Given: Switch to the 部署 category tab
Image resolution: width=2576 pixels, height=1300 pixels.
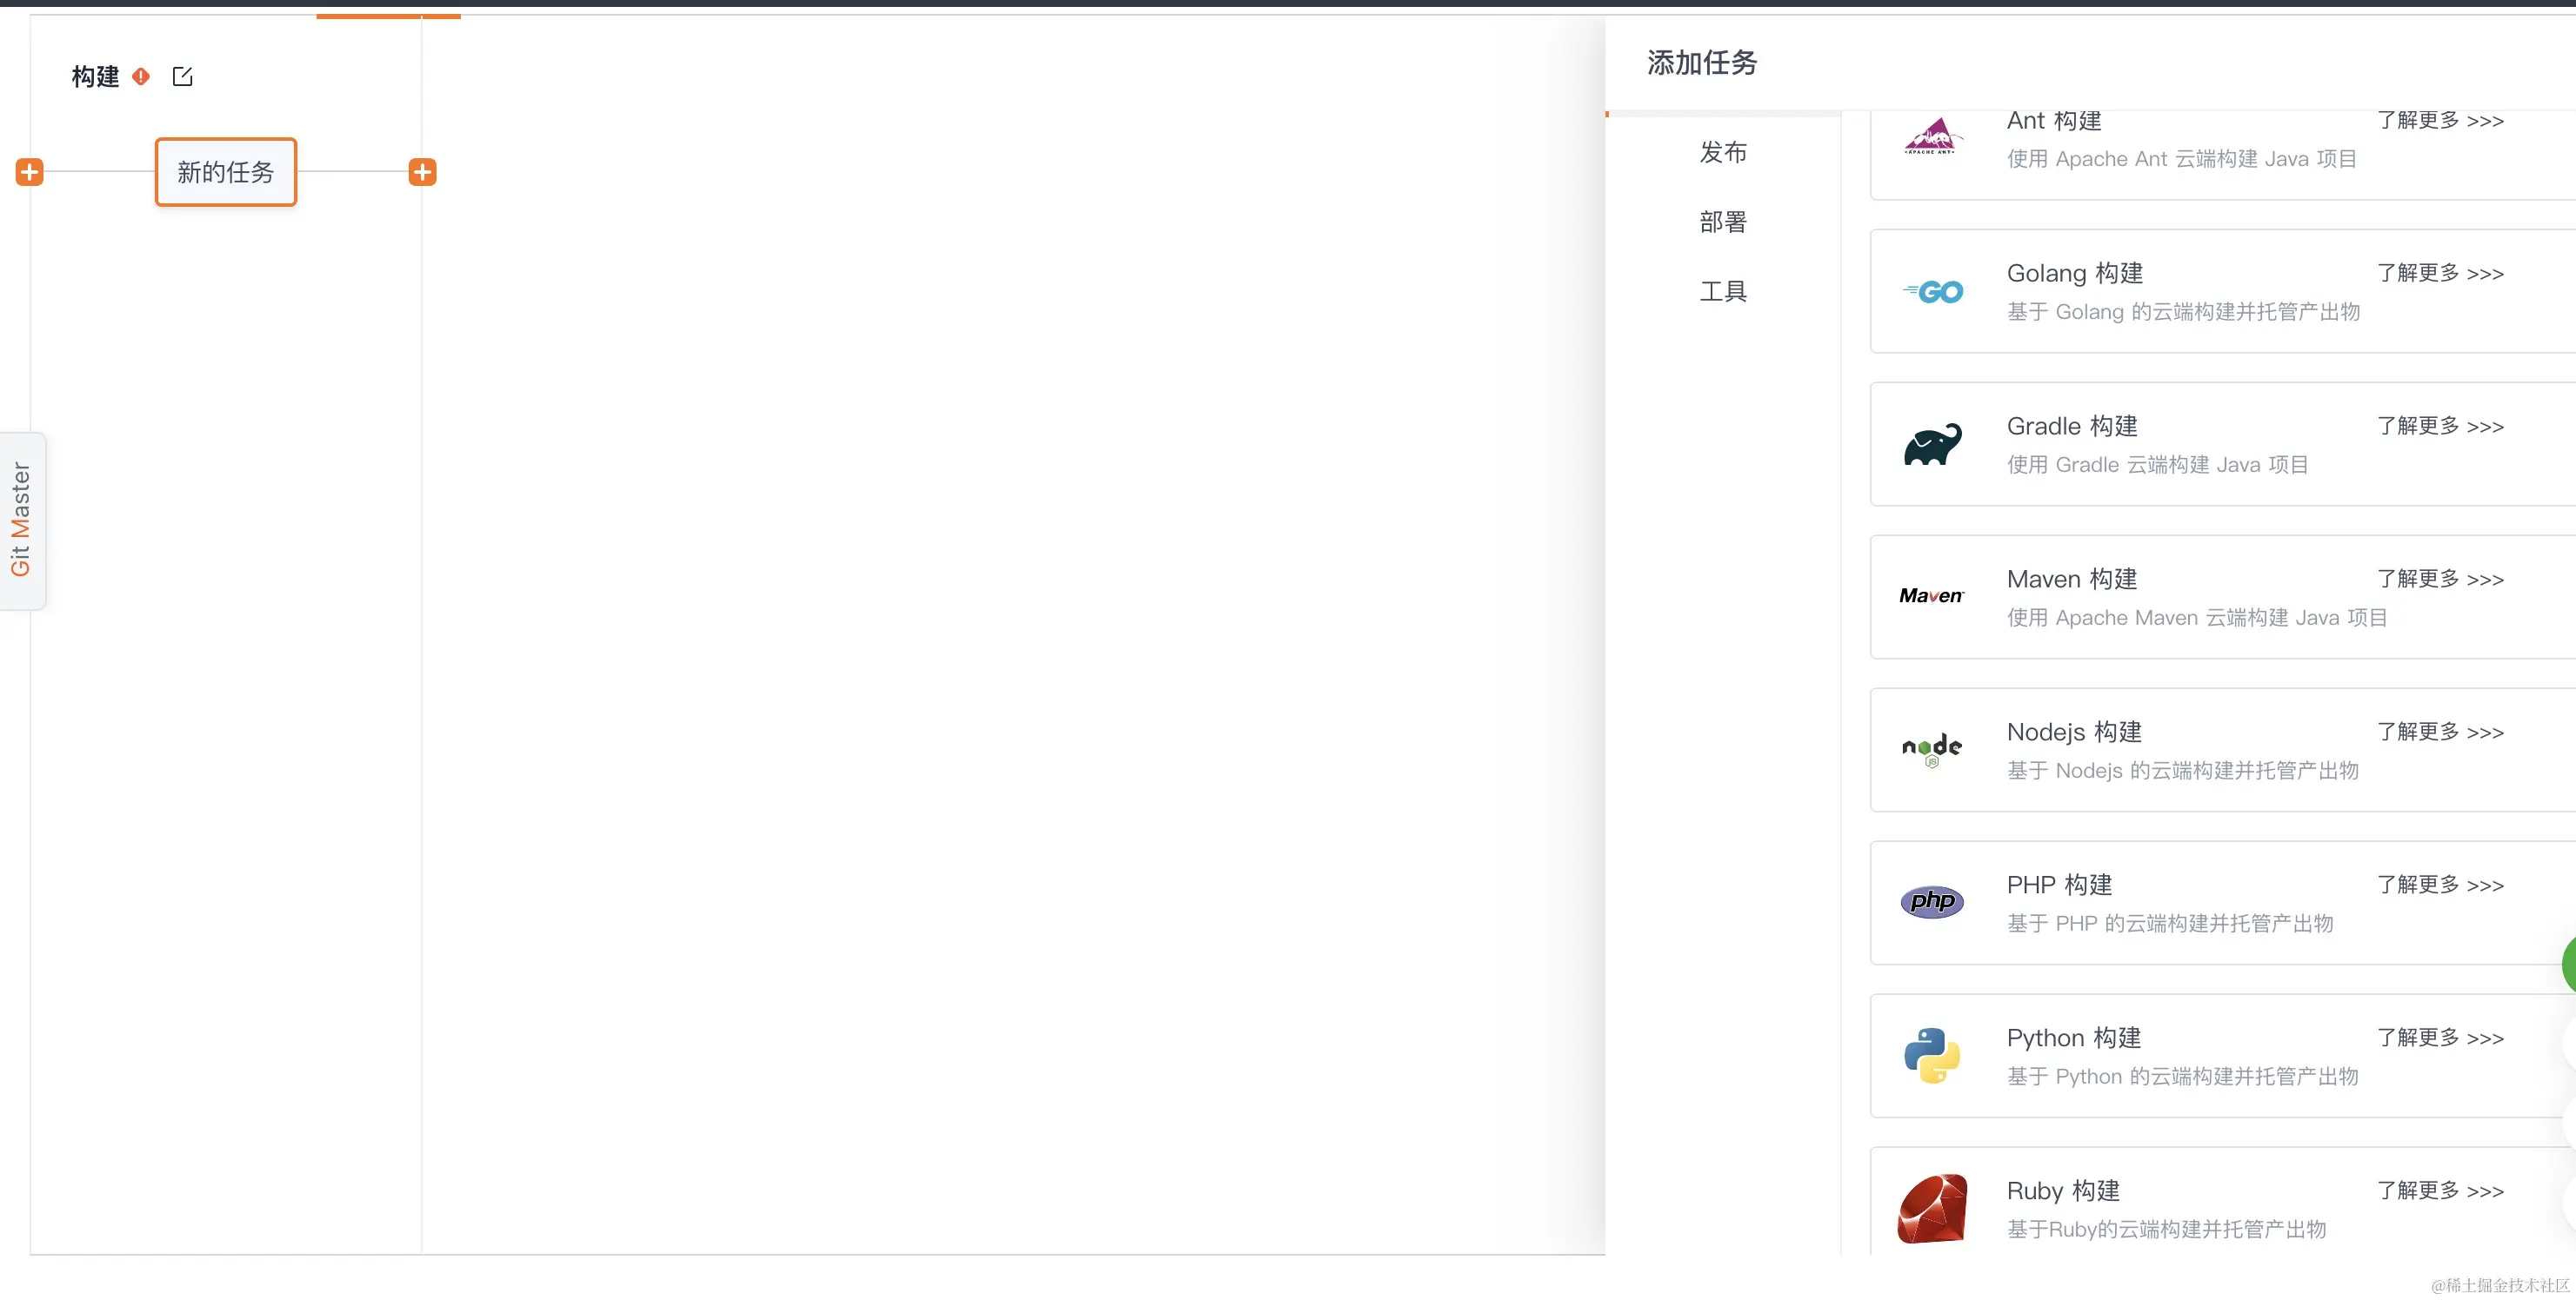Looking at the screenshot, I should click(x=1722, y=222).
